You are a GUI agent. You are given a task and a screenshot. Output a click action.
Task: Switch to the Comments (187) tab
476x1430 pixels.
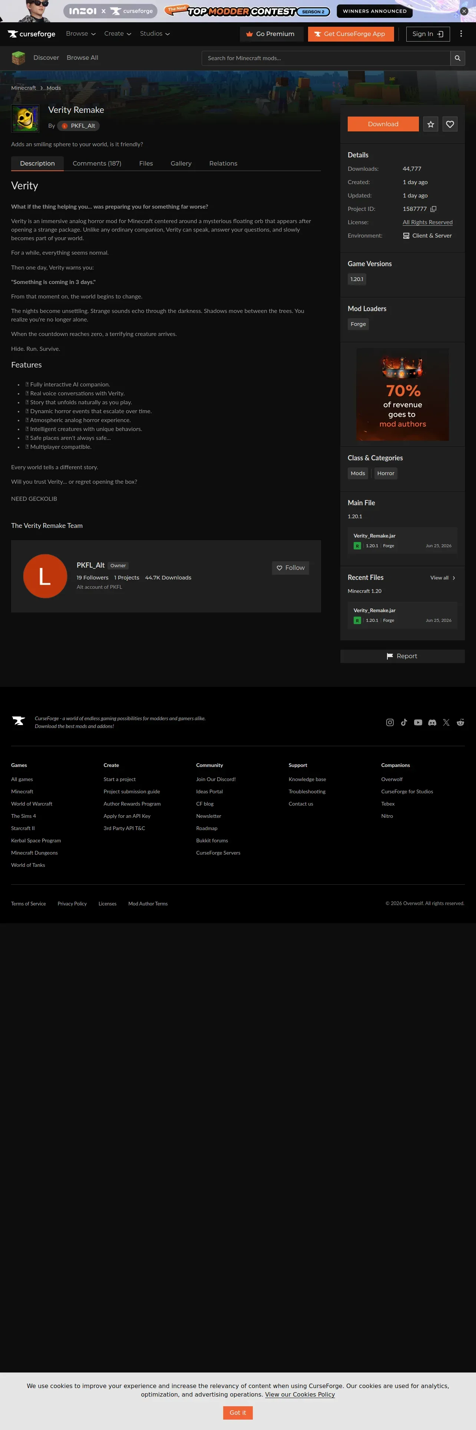point(97,163)
